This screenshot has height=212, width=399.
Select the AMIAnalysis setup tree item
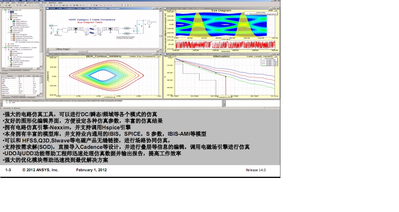[x=21, y=23]
